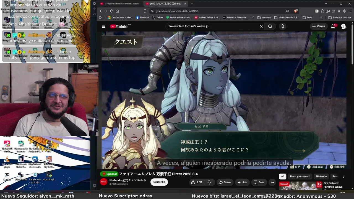Show more bookmarks with the overflow chevron

321,17
